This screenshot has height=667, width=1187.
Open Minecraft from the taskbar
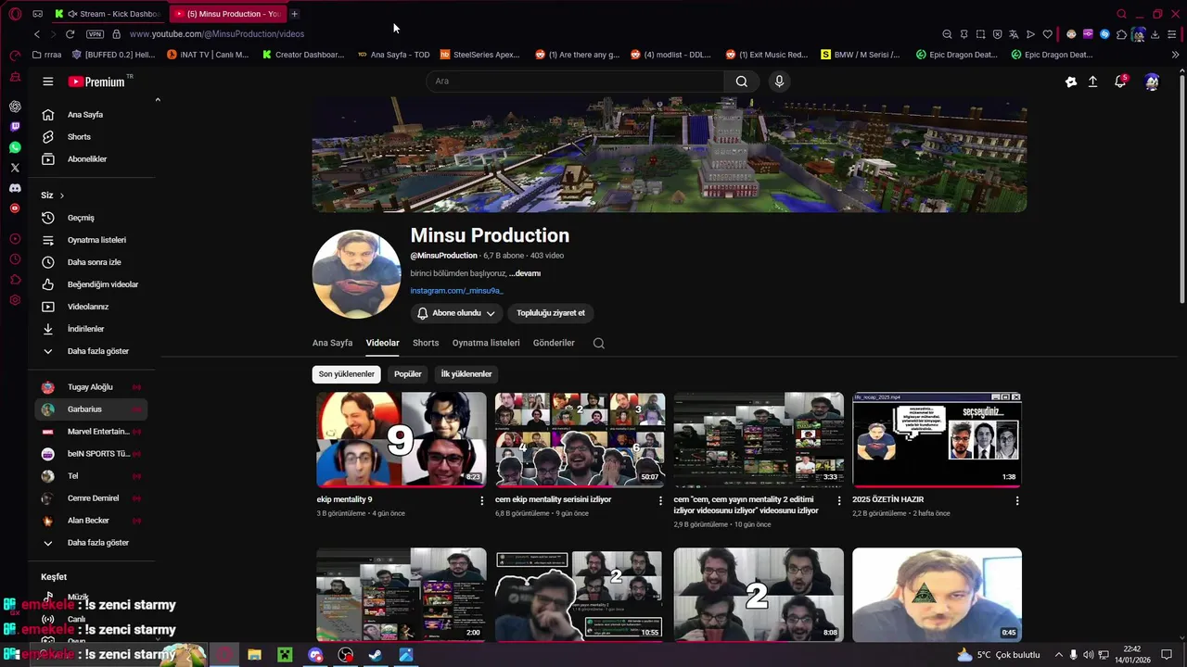pyautogui.click(x=285, y=655)
